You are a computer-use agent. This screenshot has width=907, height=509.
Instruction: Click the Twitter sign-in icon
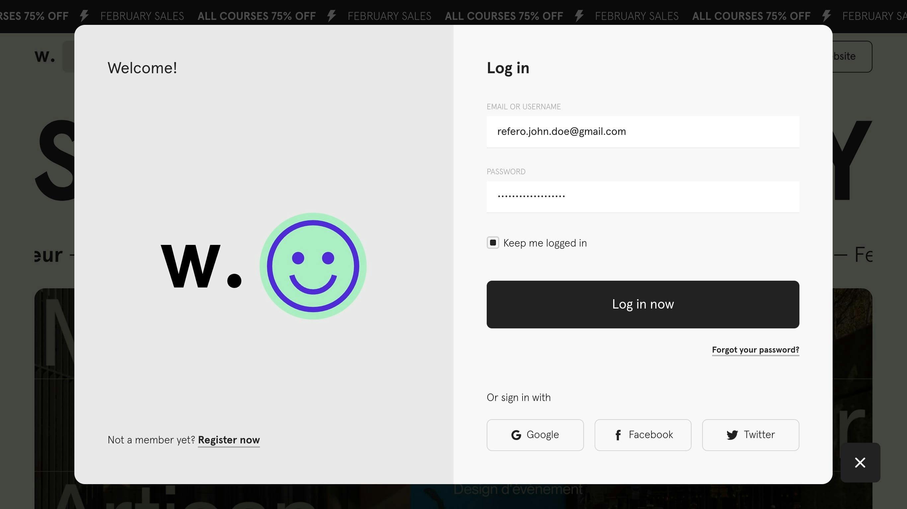[x=732, y=435]
